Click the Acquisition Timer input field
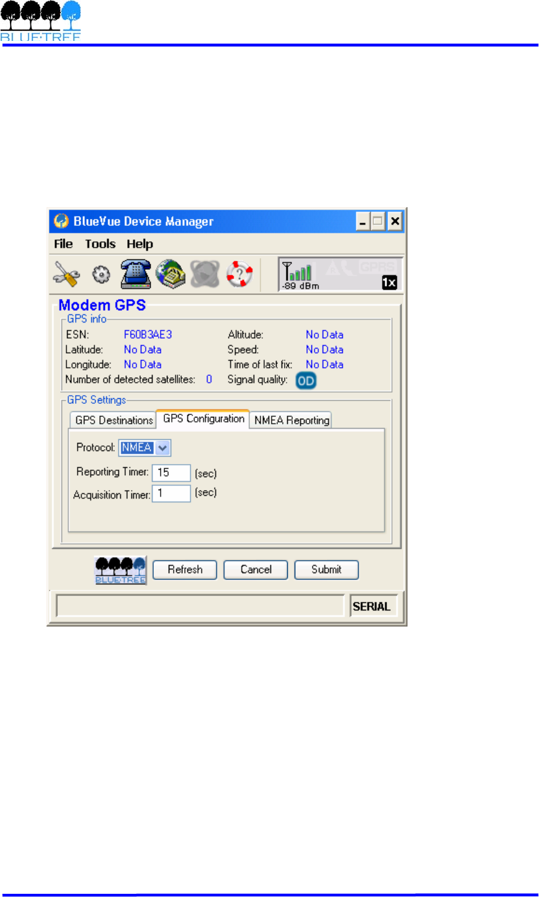Screen dimensions: 539x897 171,493
